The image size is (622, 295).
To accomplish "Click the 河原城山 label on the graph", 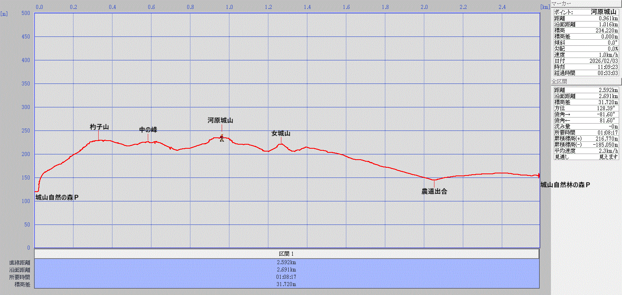I will pos(220,120).
